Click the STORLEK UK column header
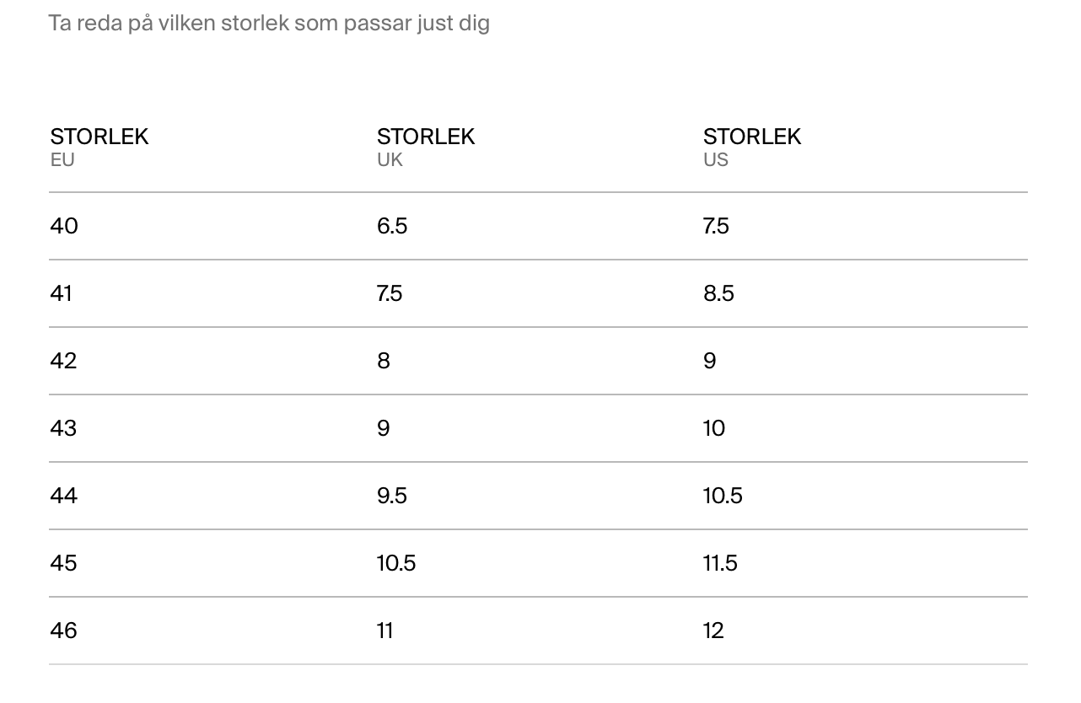 coord(426,147)
